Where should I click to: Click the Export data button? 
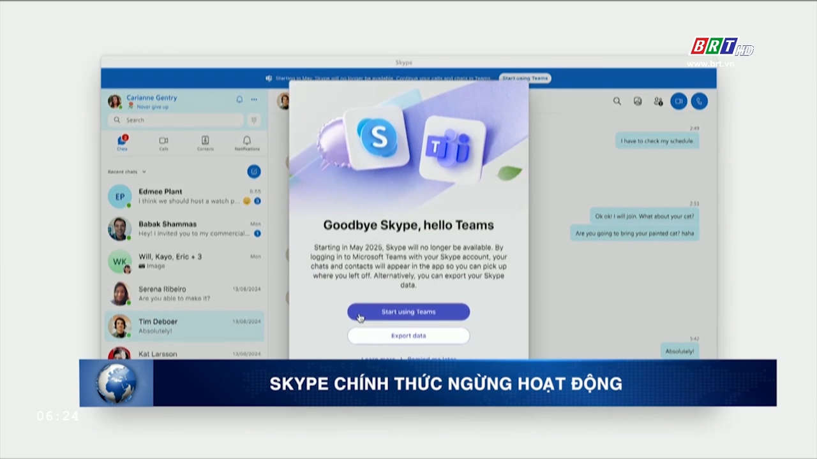pos(408,336)
